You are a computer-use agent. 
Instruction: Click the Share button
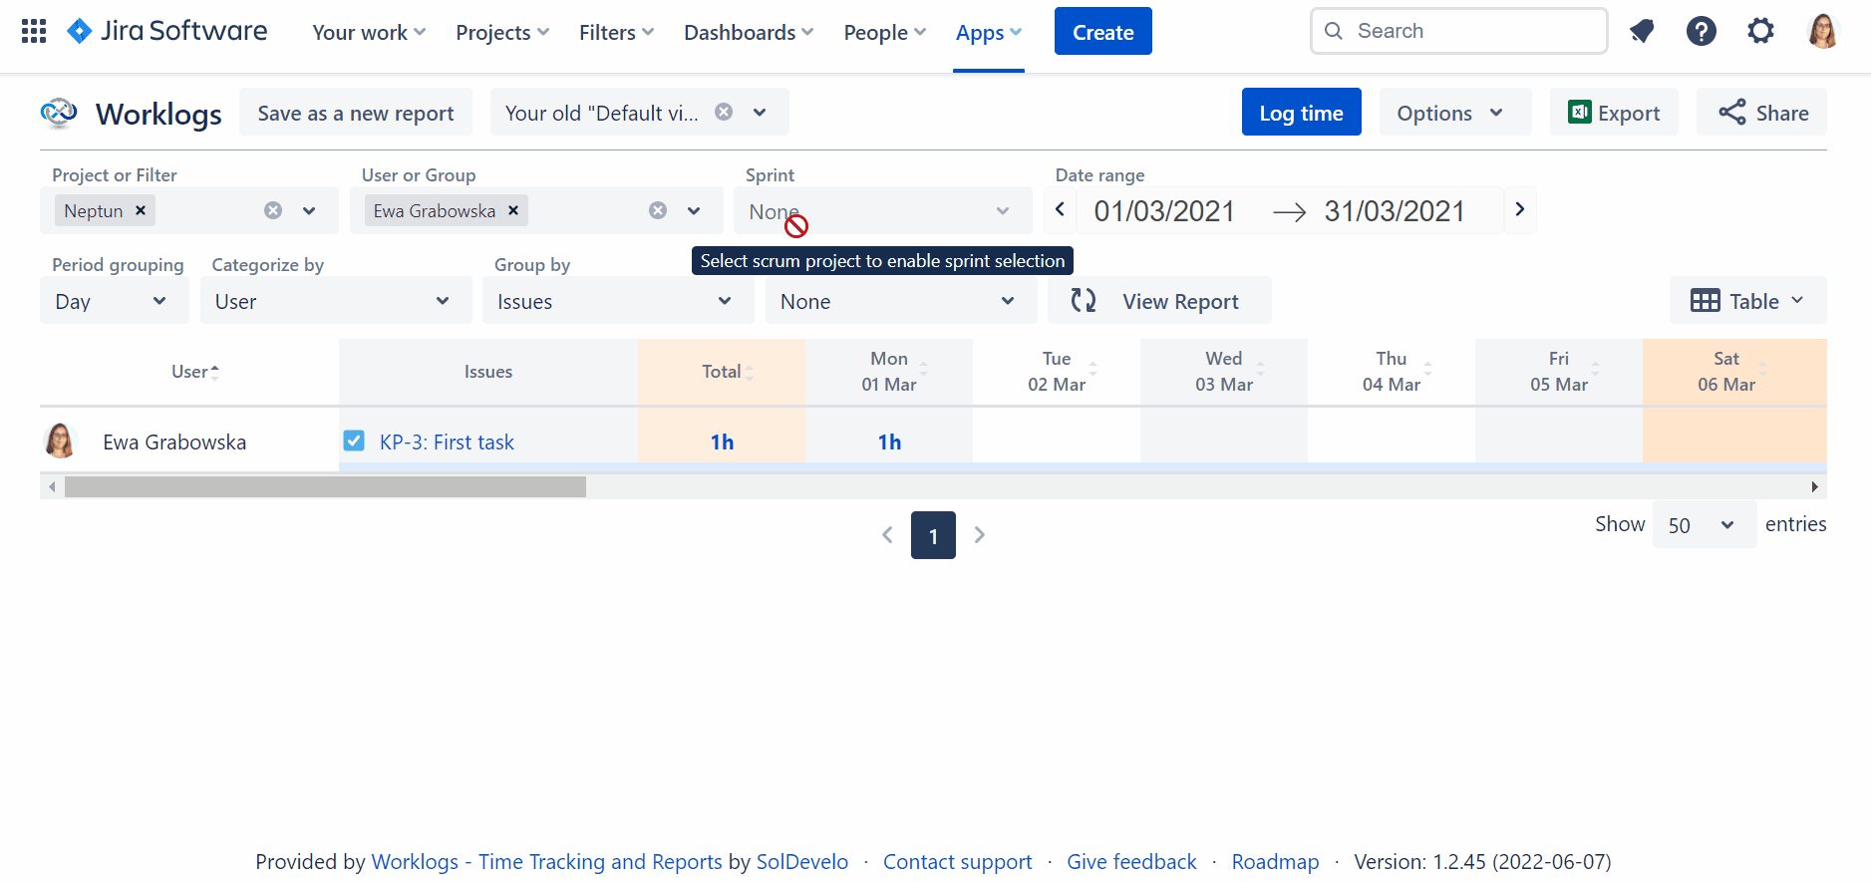[x=1762, y=112]
